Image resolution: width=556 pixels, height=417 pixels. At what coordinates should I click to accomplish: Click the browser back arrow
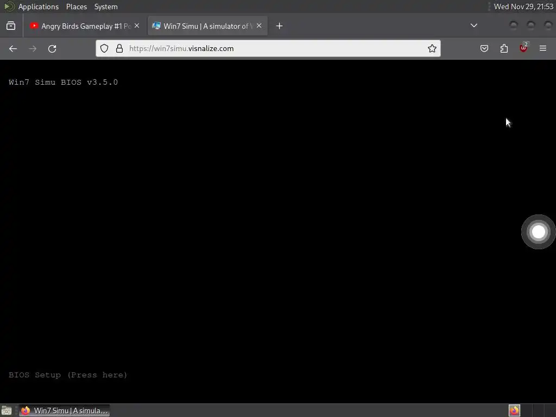click(x=13, y=48)
